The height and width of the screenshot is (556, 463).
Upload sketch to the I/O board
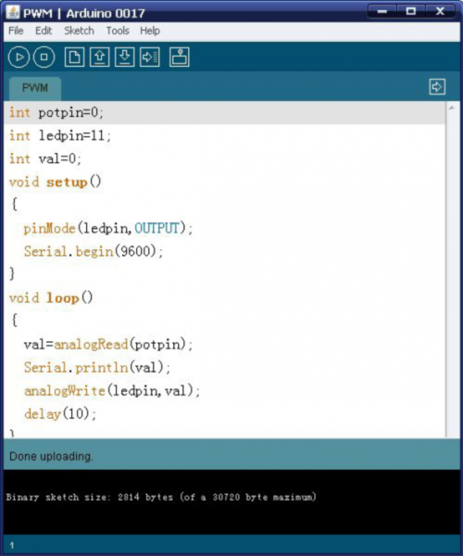150,57
